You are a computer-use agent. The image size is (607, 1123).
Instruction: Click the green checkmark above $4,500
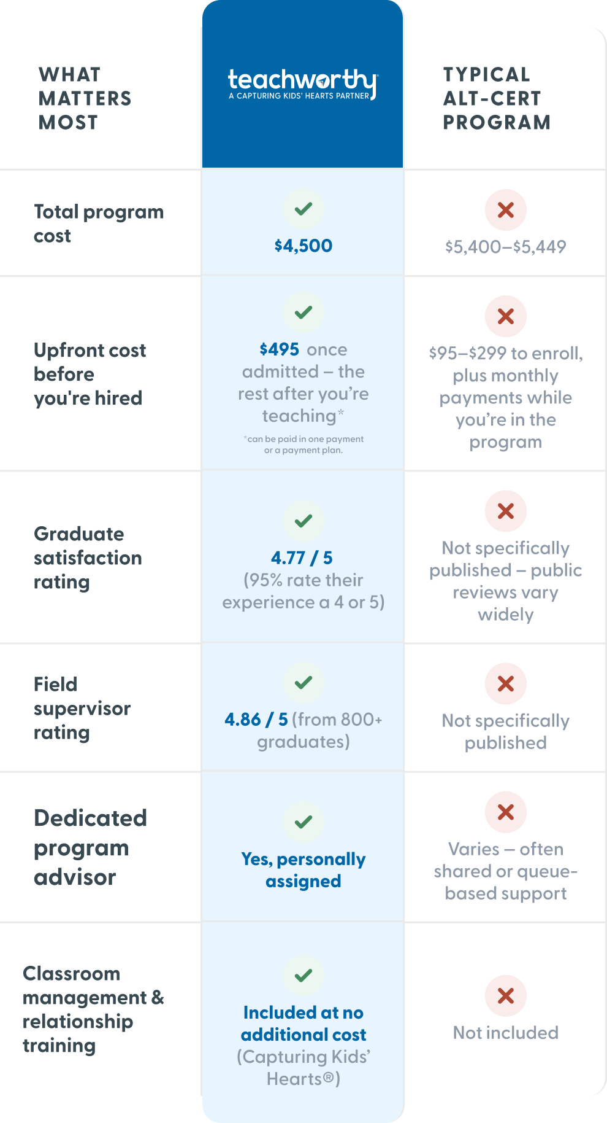(x=303, y=209)
